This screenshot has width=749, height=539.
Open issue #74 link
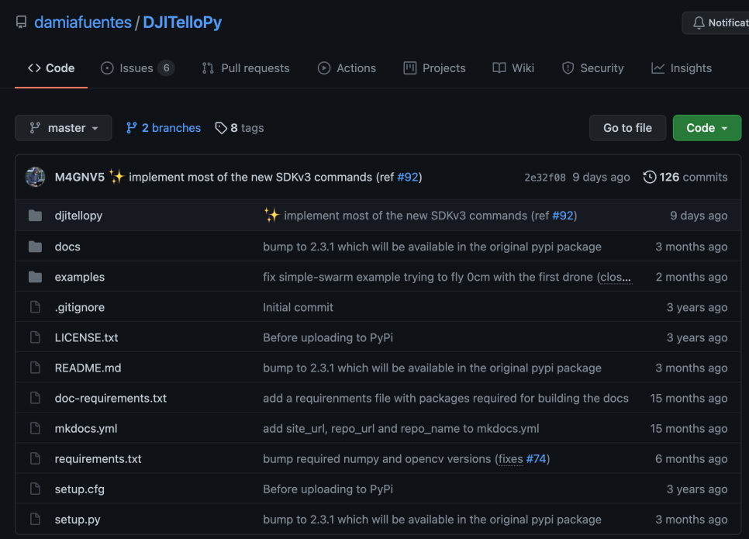tap(536, 459)
